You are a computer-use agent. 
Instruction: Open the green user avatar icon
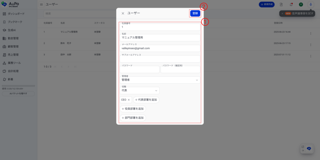pos(301,5)
